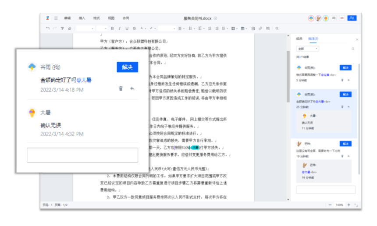
Task: Open the hamburger menu icon
Action: pos(56,18)
